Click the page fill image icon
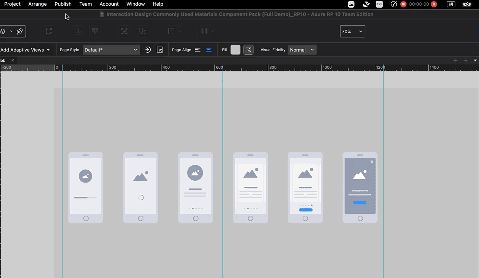 point(248,50)
